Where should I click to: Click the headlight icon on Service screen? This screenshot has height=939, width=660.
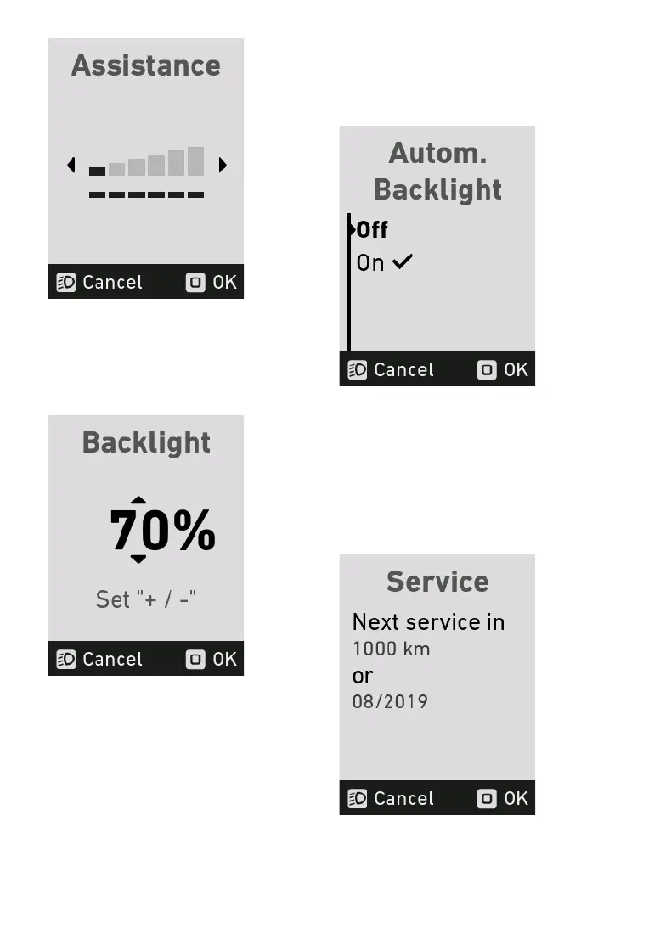358,799
